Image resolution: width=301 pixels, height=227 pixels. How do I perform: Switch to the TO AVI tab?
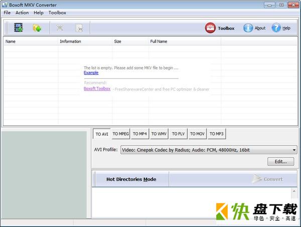click(x=102, y=134)
